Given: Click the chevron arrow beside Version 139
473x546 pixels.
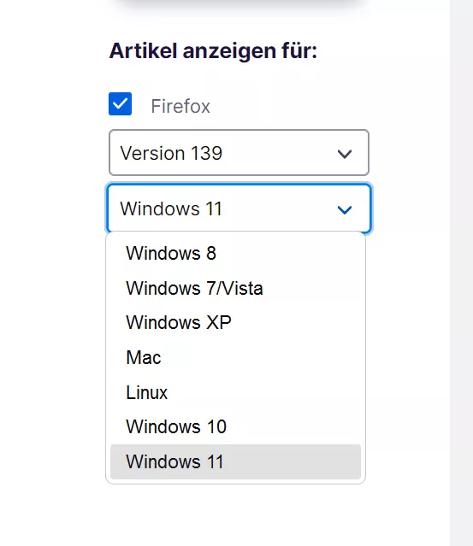Looking at the screenshot, I should pos(345,154).
